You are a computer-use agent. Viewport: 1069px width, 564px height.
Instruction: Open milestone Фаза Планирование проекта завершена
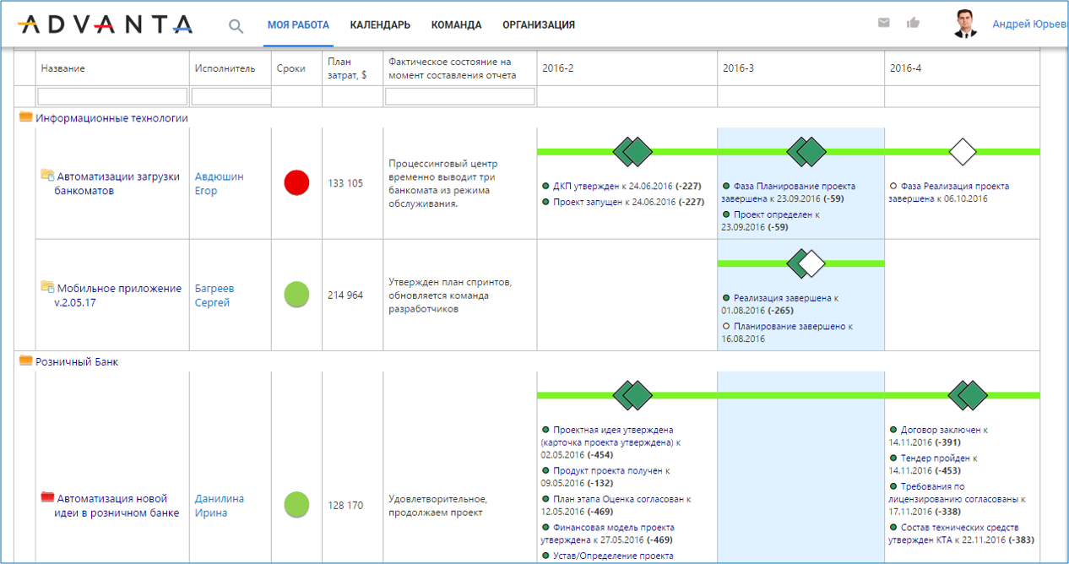pyautogui.click(x=789, y=193)
